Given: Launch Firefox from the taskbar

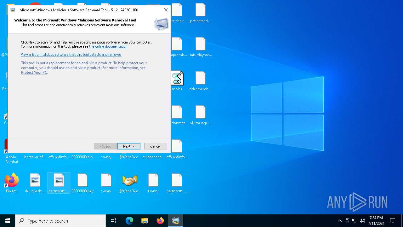Looking at the screenshot, I should pos(160,221).
